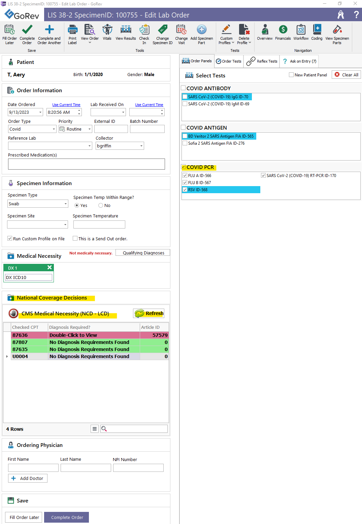Screen dimensions: 362x524
Task: Click the Clear All button
Action: tap(346, 75)
